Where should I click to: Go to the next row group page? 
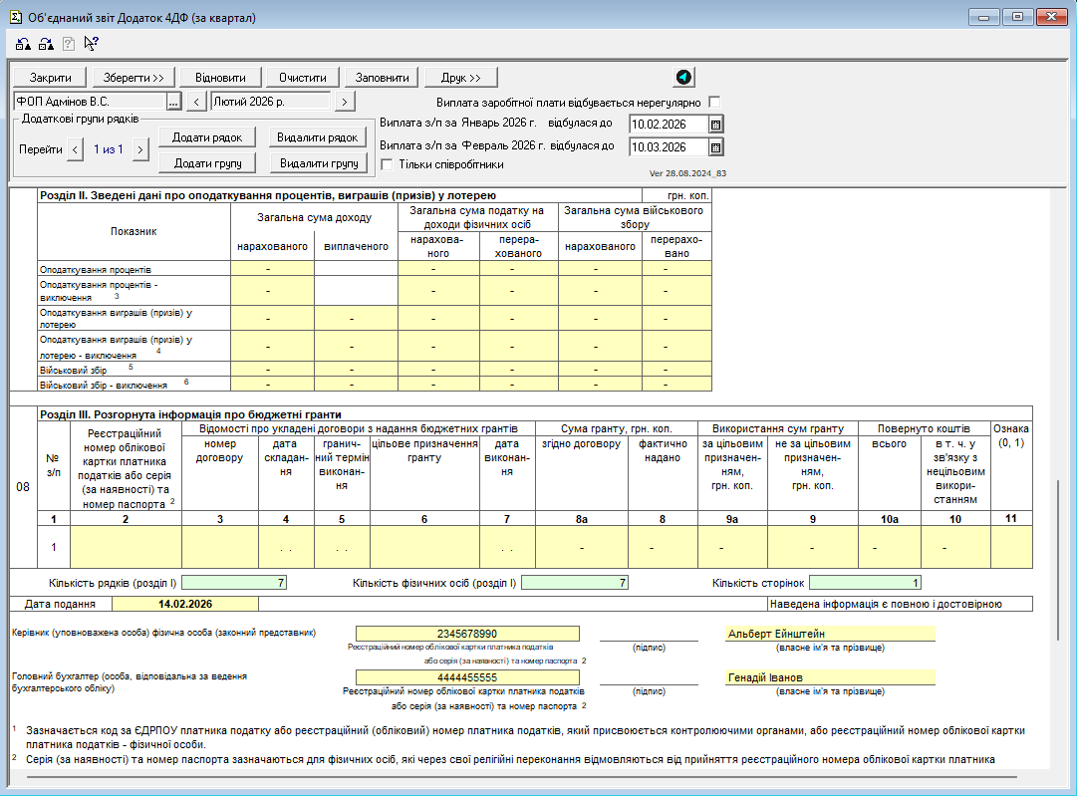point(140,149)
